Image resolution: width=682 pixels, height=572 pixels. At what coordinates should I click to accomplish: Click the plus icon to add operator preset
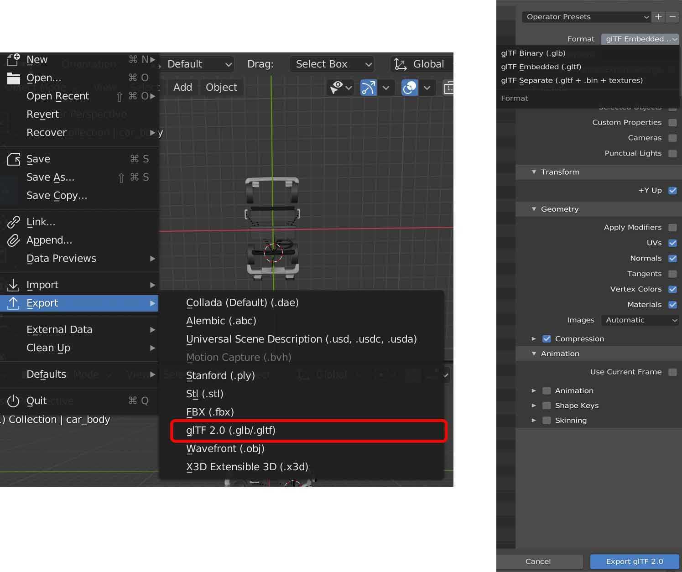(658, 17)
